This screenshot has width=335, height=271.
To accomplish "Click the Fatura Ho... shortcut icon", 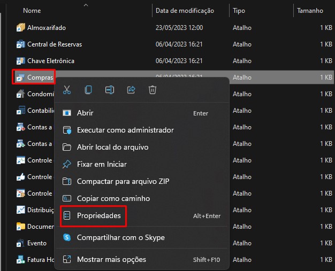I will pos(21,259).
